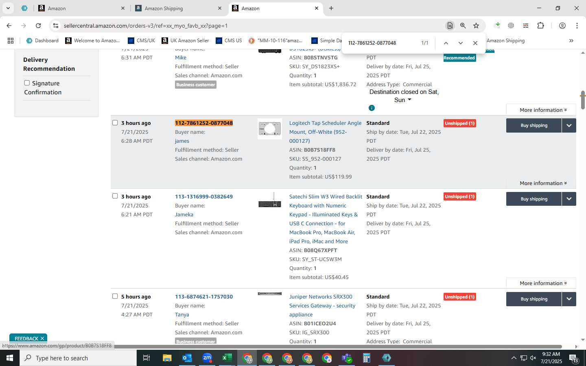The width and height of the screenshot is (586, 366).
Task: Open order 113-1316999-0382649 link
Action: (x=204, y=196)
